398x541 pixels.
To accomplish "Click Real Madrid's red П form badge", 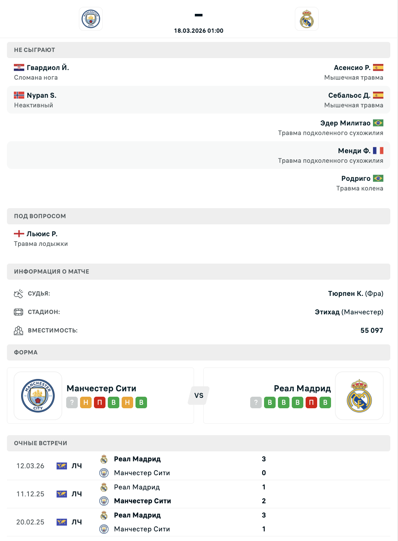I will (x=311, y=402).
